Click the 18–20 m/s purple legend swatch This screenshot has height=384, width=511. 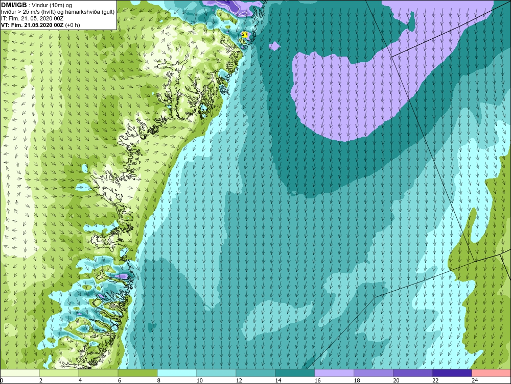tap(374, 373)
